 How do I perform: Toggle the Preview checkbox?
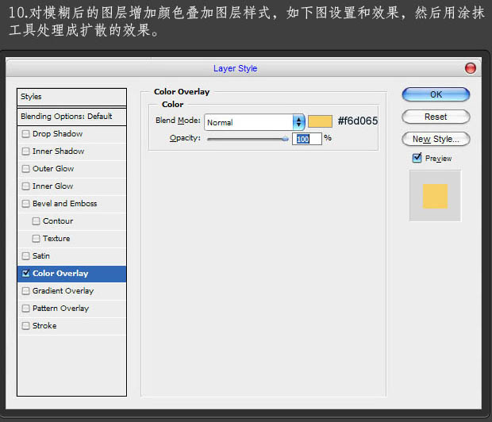tap(417, 158)
